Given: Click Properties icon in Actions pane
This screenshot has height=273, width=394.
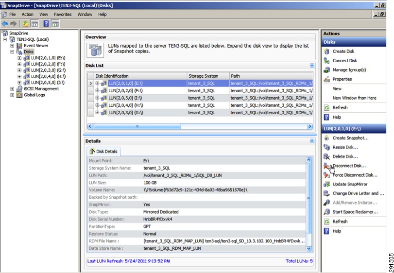Looking at the screenshot, I should click(x=326, y=79).
